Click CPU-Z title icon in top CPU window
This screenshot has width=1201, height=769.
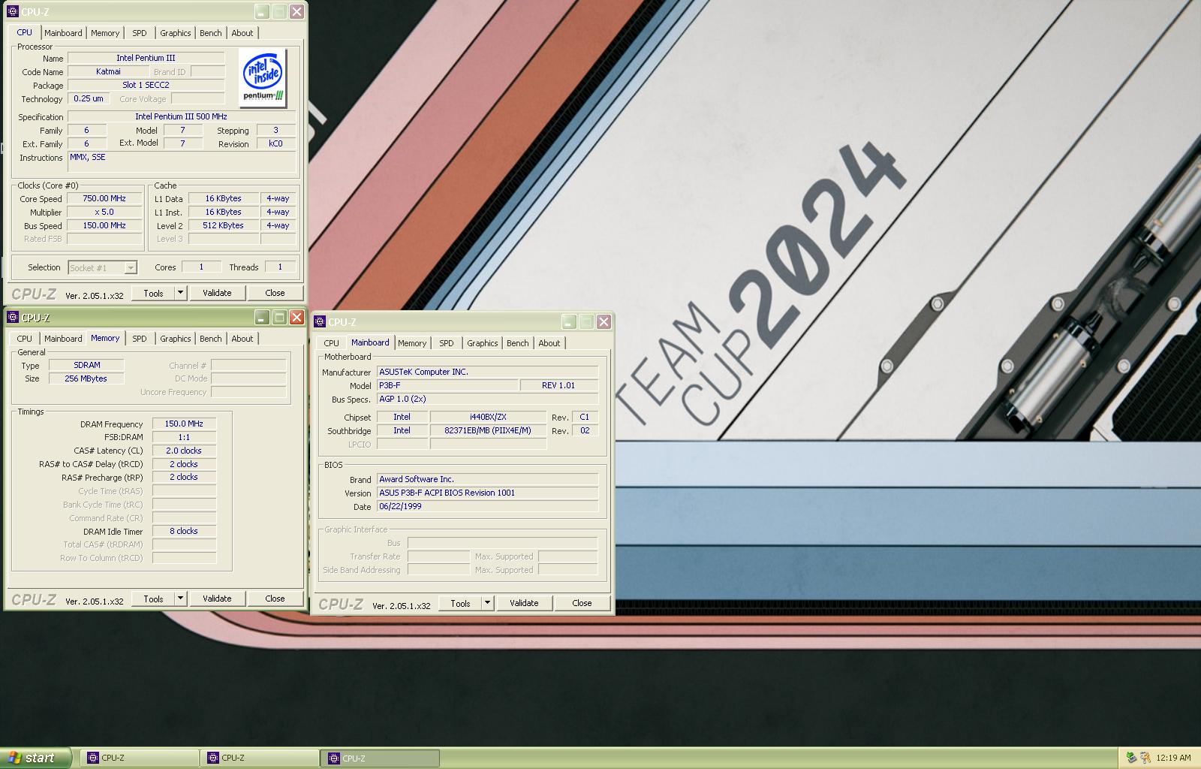12,12
